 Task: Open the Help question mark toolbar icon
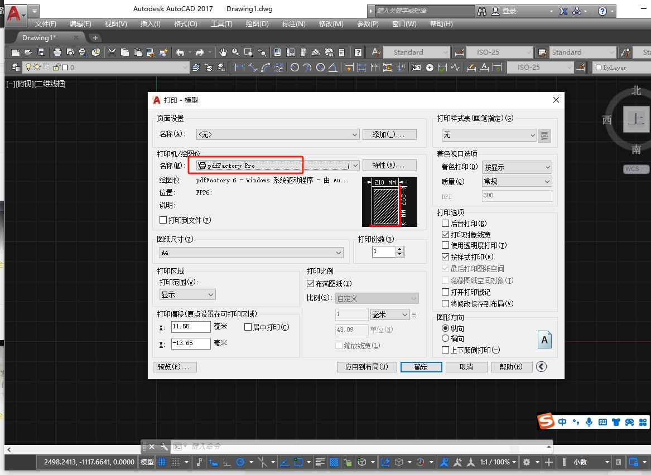[x=358, y=52]
